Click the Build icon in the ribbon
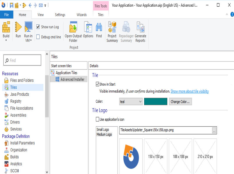Screen dimensions: 234x174 point(6,27)
